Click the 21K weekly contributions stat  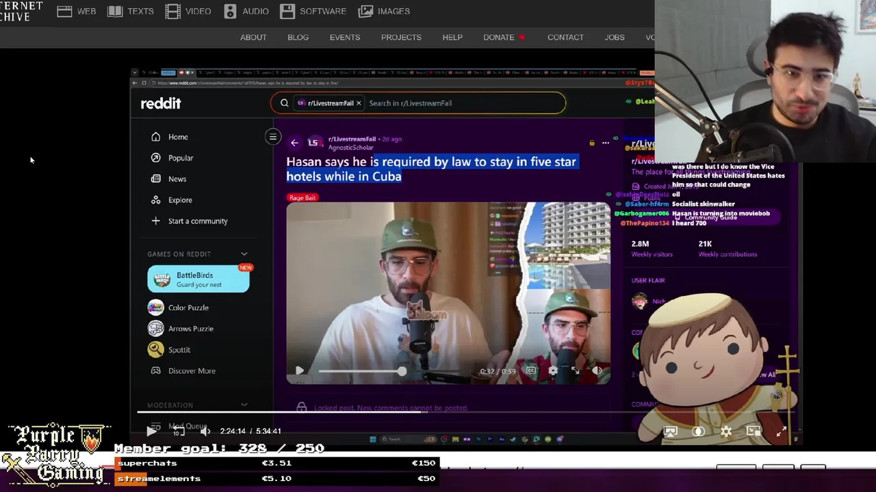pos(727,249)
